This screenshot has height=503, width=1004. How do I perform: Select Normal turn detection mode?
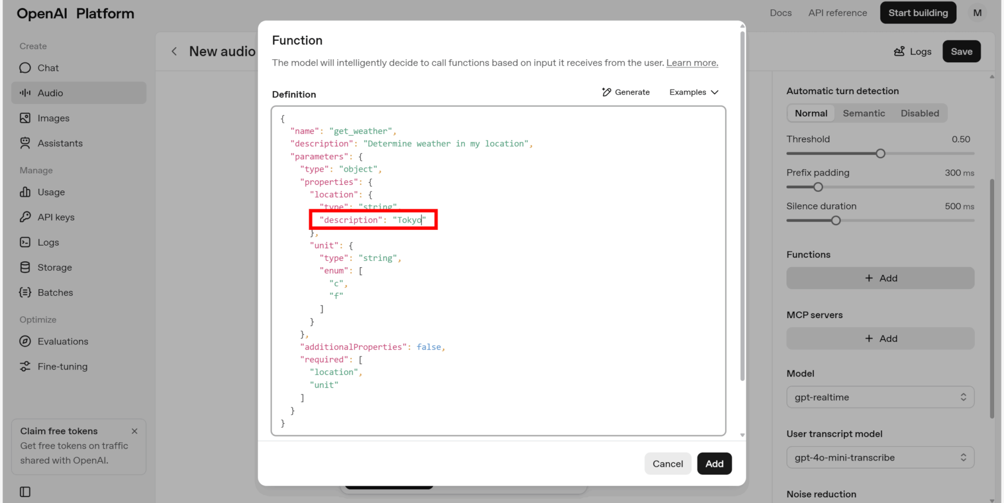click(811, 113)
